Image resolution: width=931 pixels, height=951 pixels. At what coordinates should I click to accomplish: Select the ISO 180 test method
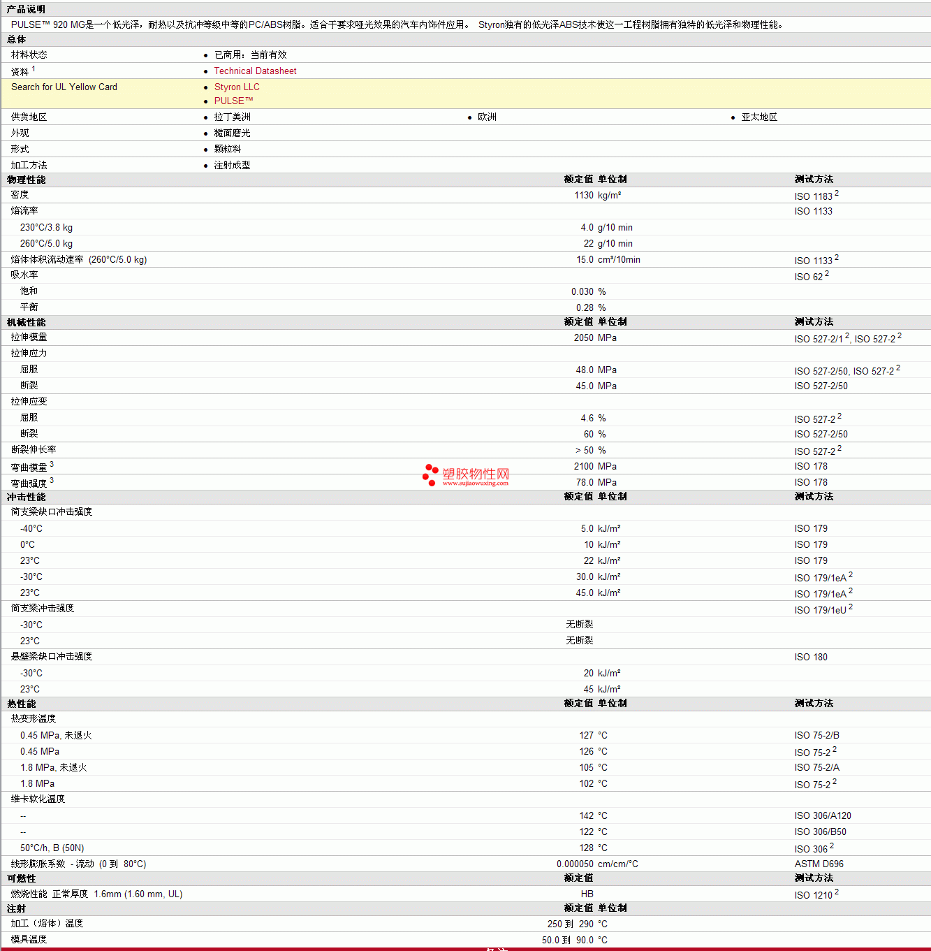[x=811, y=657]
